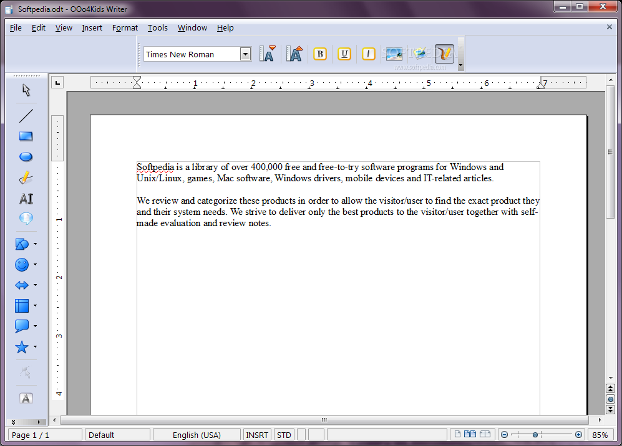Select the Flowchart shapes tool
This screenshot has width=622, height=446.
click(x=22, y=306)
